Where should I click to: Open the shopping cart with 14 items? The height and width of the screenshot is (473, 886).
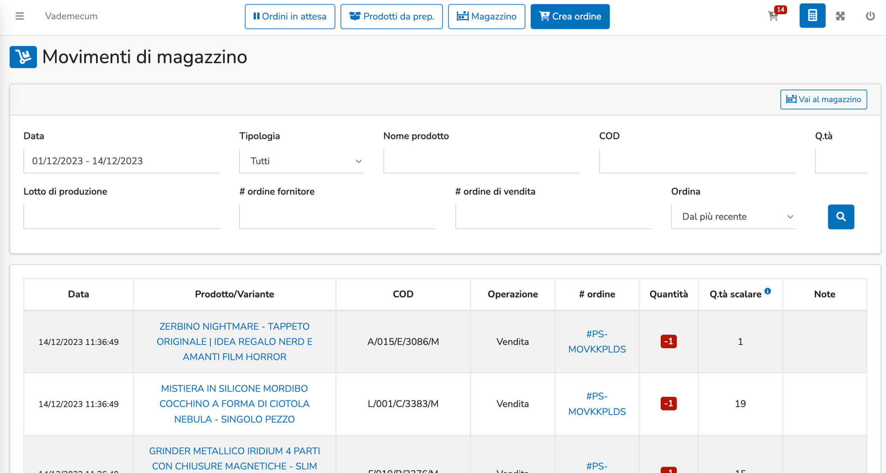[x=773, y=16]
